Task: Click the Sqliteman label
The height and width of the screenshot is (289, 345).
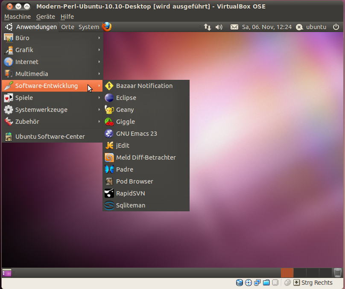Action: pos(131,205)
